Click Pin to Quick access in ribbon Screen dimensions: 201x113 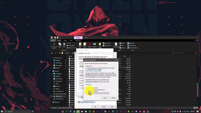tap(54, 46)
